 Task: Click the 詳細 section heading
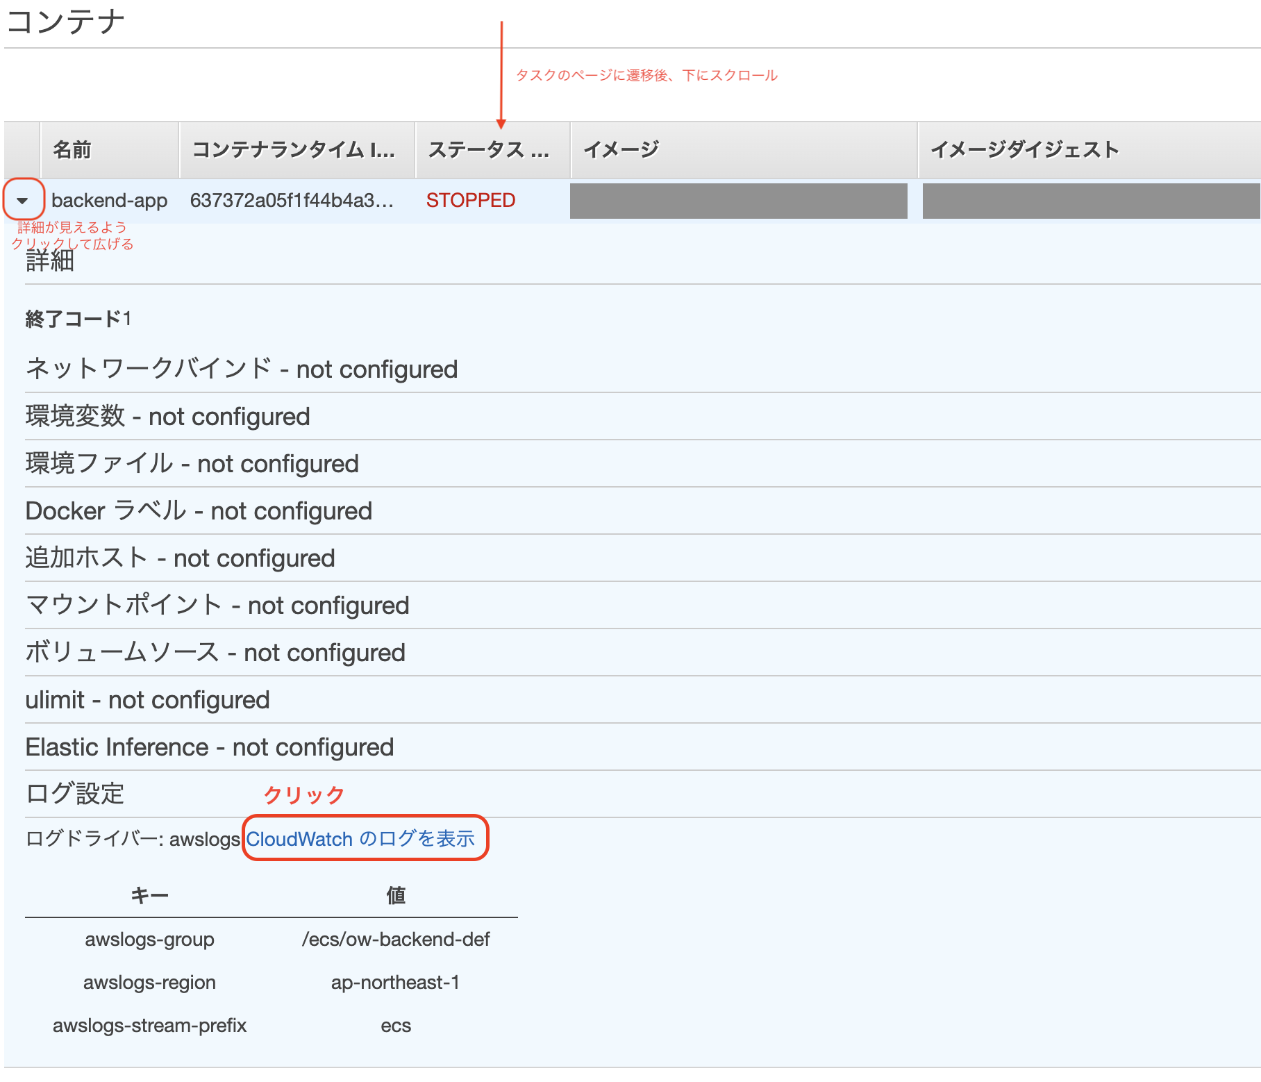tap(49, 262)
